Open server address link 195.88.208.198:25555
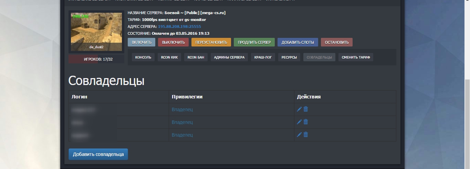The image size is (470, 169). (x=179, y=27)
